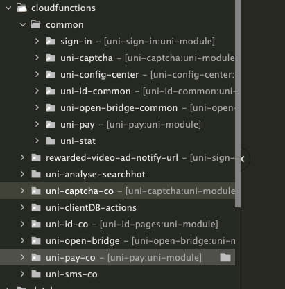Click the uni-pay-co linked folder icon
Image resolution: width=285 pixels, height=289 pixels.
click(36, 257)
